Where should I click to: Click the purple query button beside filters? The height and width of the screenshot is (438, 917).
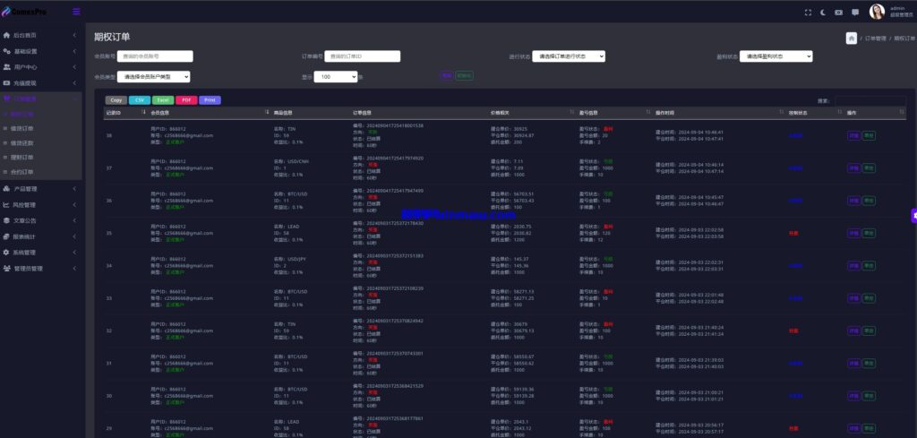click(446, 75)
